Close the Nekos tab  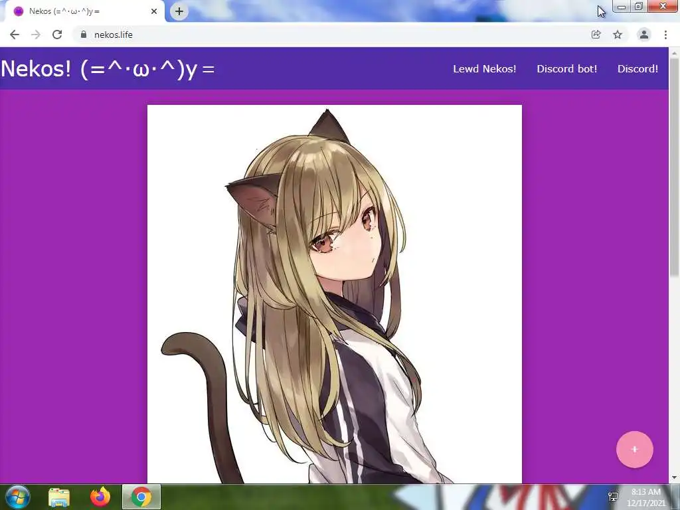pos(154,11)
